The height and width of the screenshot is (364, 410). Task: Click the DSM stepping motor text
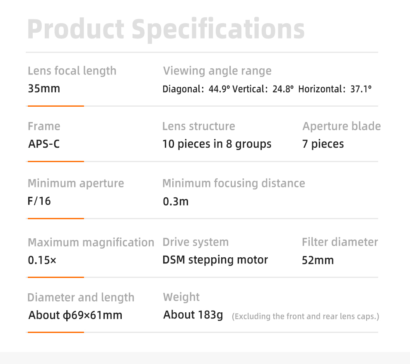[215, 260]
